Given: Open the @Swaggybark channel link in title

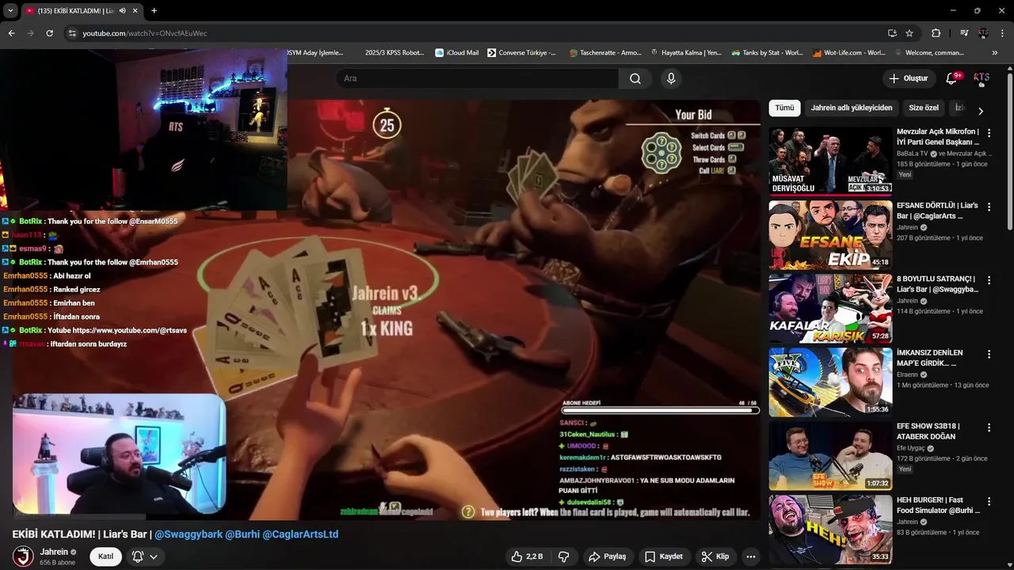Looking at the screenshot, I should [x=189, y=534].
